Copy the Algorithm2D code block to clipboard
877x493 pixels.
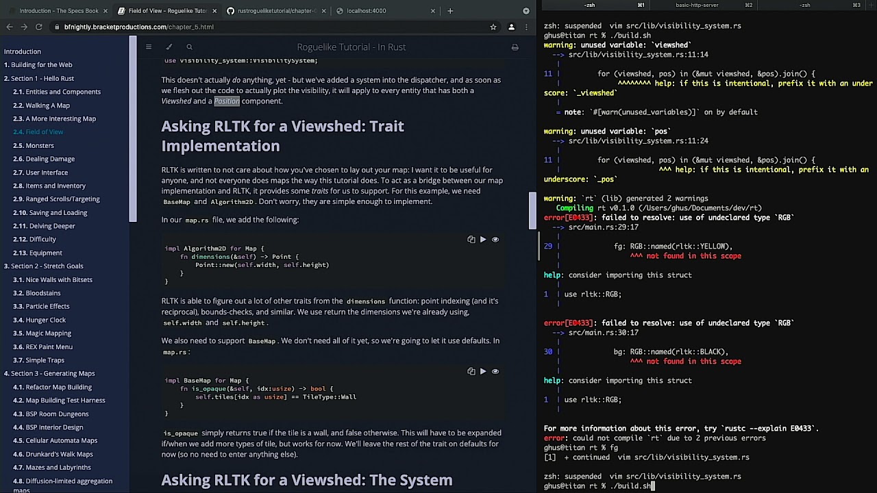click(x=471, y=240)
